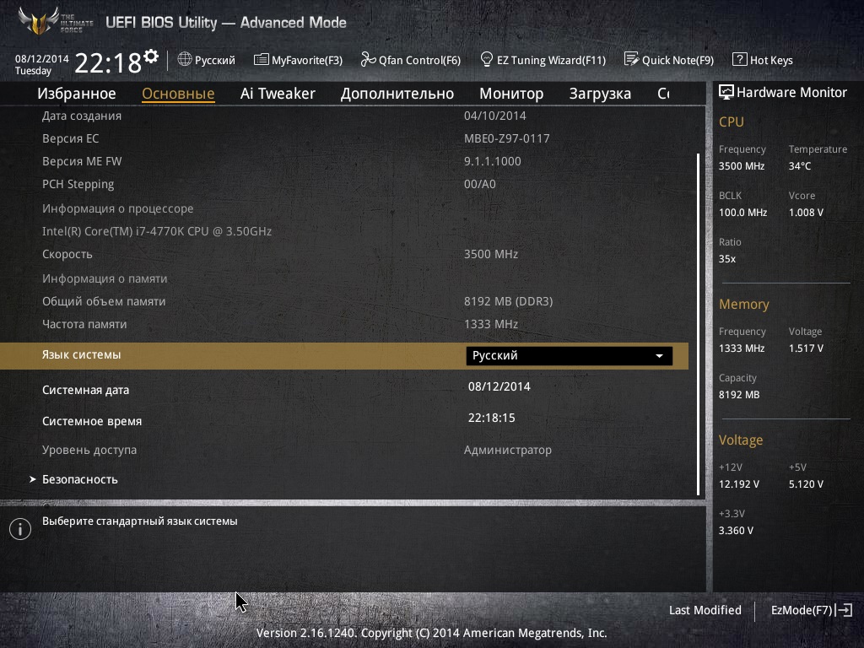Click the 8192 MB (DDR3) memory value
This screenshot has height=648, width=864.
click(x=508, y=301)
